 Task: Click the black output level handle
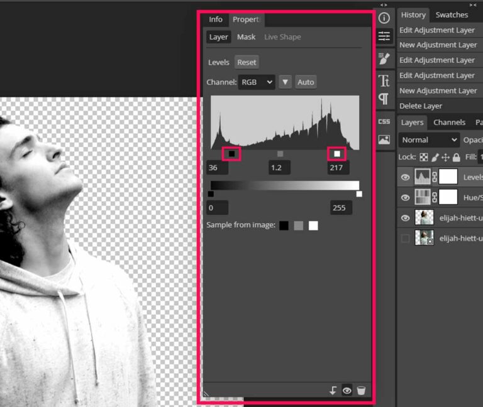(211, 194)
